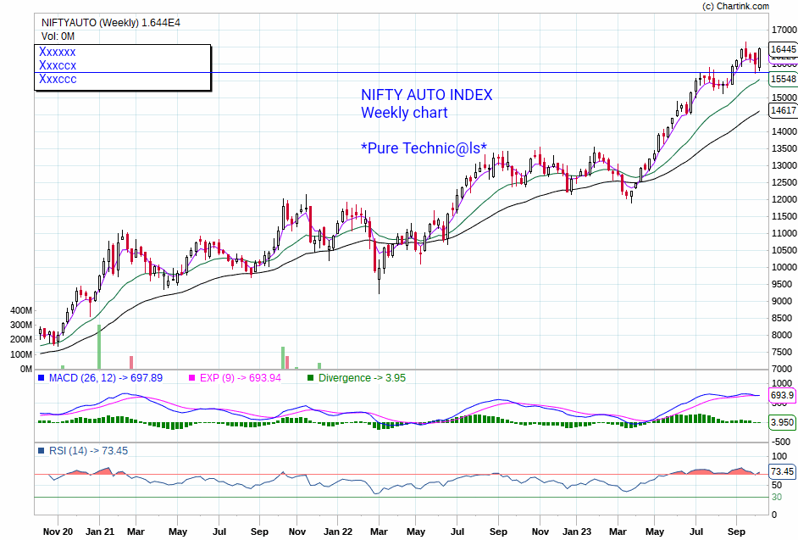Click EXP (9) -> 693.94 legend text
Screen dimensions: 798x540
(241, 378)
